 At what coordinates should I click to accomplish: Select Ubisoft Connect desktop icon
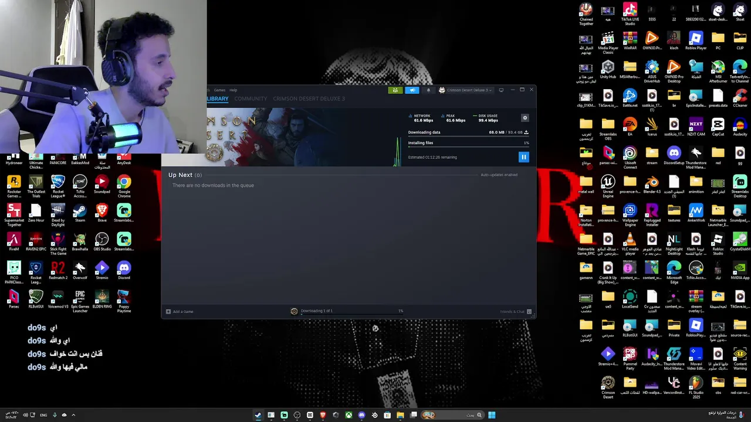tap(630, 157)
